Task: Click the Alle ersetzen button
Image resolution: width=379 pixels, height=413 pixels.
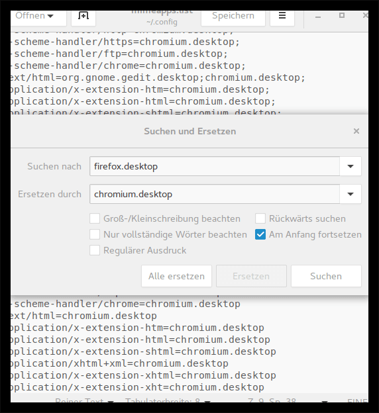Action: [x=176, y=276]
